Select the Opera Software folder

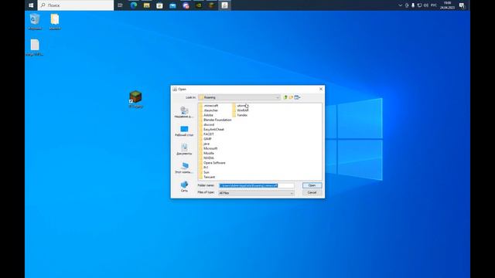[x=213, y=163]
